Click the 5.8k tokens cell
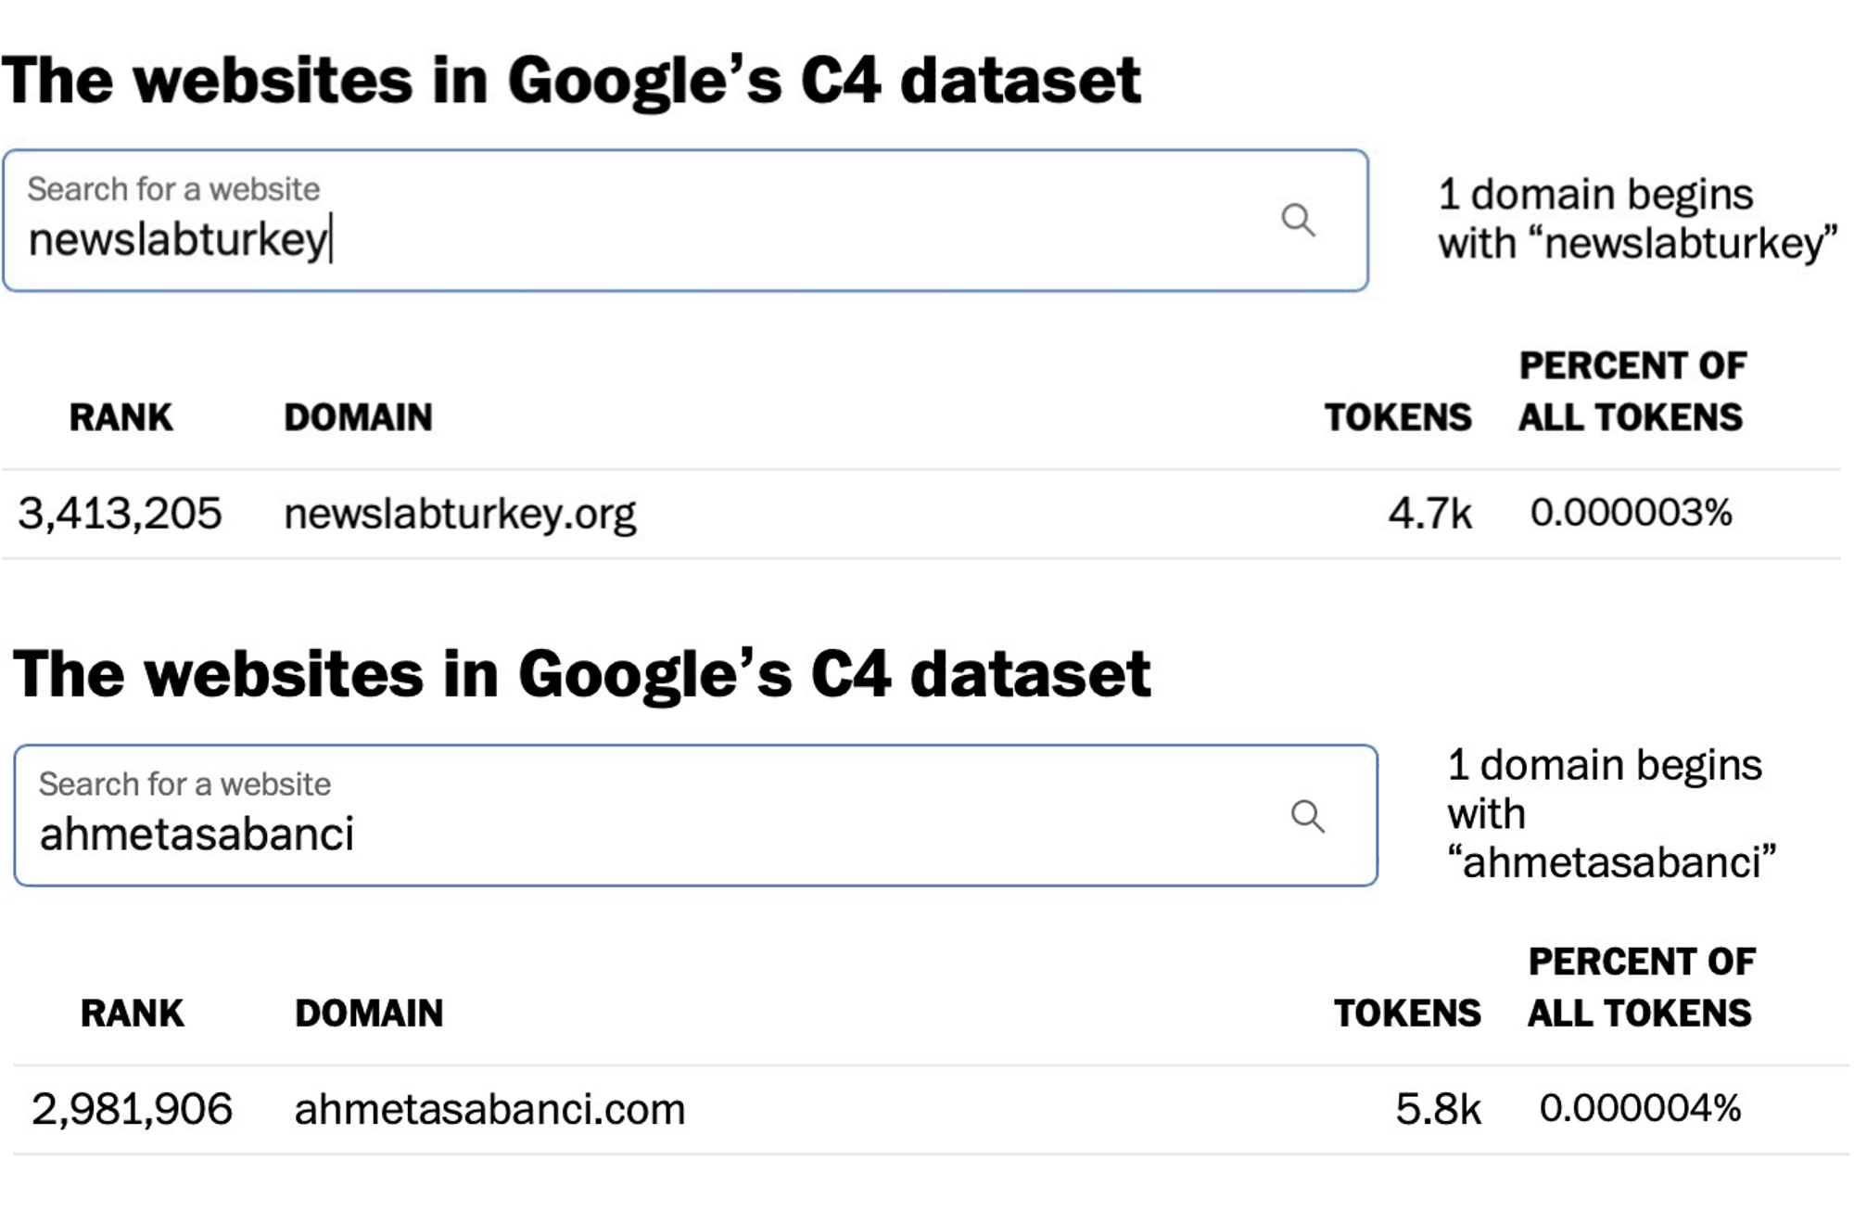The image size is (1854, 1211). tap(1439, 1109)
